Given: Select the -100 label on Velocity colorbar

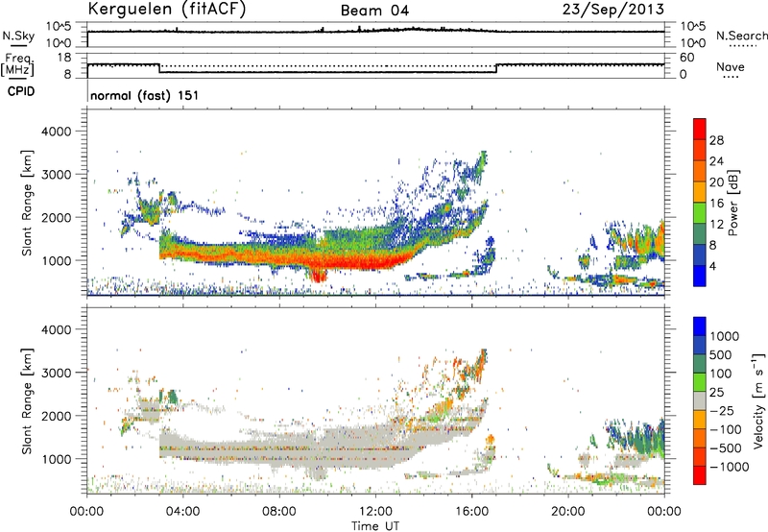Looking at the screenshot, I should 726,429.
